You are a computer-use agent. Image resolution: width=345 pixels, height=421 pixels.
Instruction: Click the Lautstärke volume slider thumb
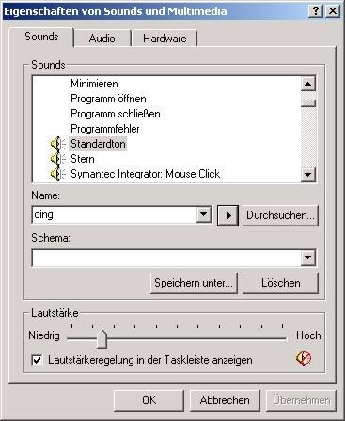(x=102, y=338)
